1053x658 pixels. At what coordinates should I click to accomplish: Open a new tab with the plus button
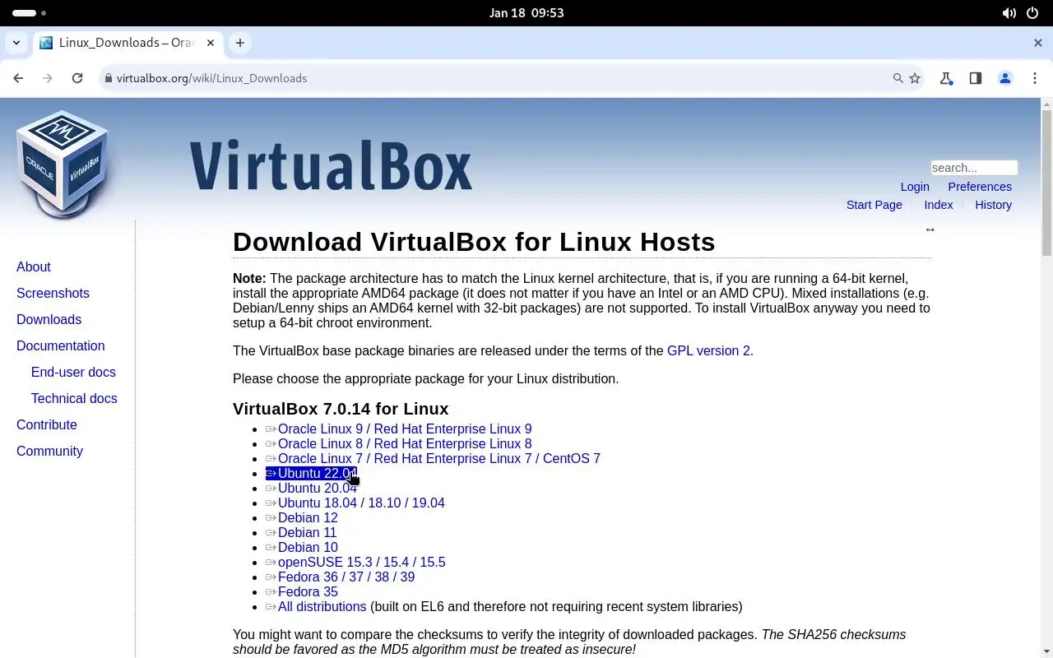239,43
